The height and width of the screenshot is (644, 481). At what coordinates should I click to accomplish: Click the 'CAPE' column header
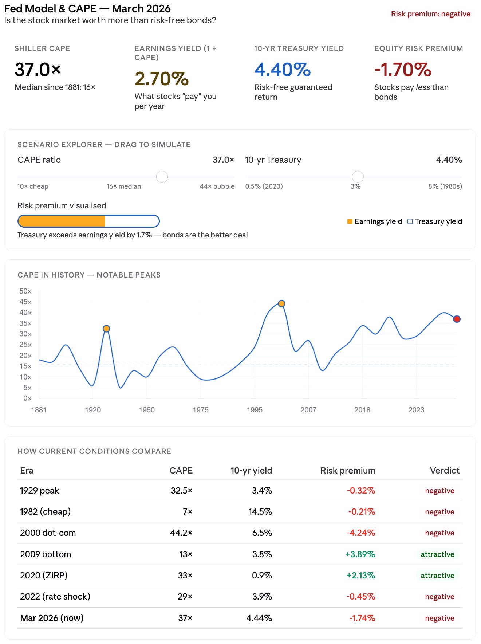click(x=181, y=470)
